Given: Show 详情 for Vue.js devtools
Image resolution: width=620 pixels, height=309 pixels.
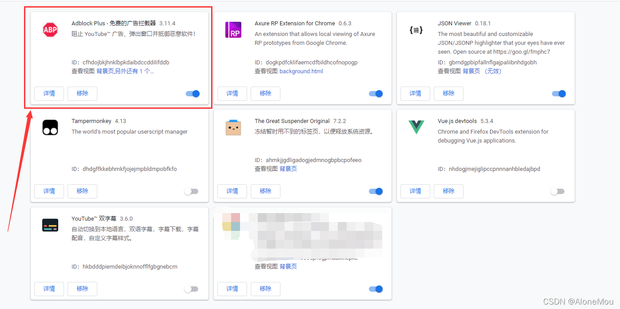Looking at the screenshot, I should pyautogui.click(x=416, y=191).
